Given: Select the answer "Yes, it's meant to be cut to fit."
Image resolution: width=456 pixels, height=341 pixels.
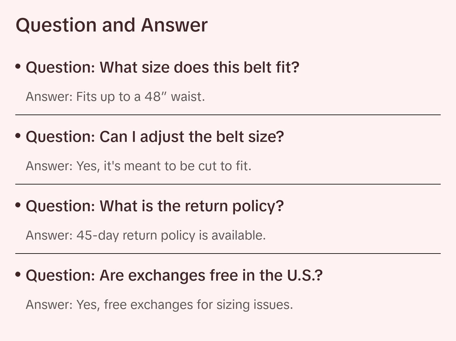Looking at the screenshot, I should [x=139, y=166].
